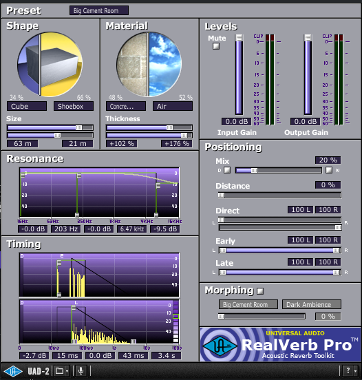
Task: Expand the dropdown arrow beside folder icon
Action: click(x=67, y=371)
